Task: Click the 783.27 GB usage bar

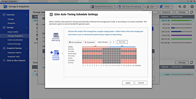Action: (x=181, y=20)
